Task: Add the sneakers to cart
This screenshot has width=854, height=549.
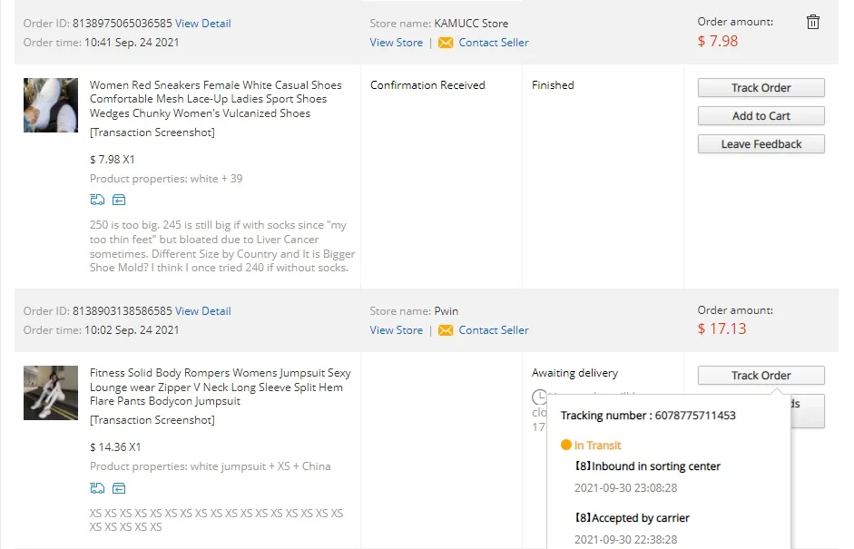Action: click(x=761, y=116)
